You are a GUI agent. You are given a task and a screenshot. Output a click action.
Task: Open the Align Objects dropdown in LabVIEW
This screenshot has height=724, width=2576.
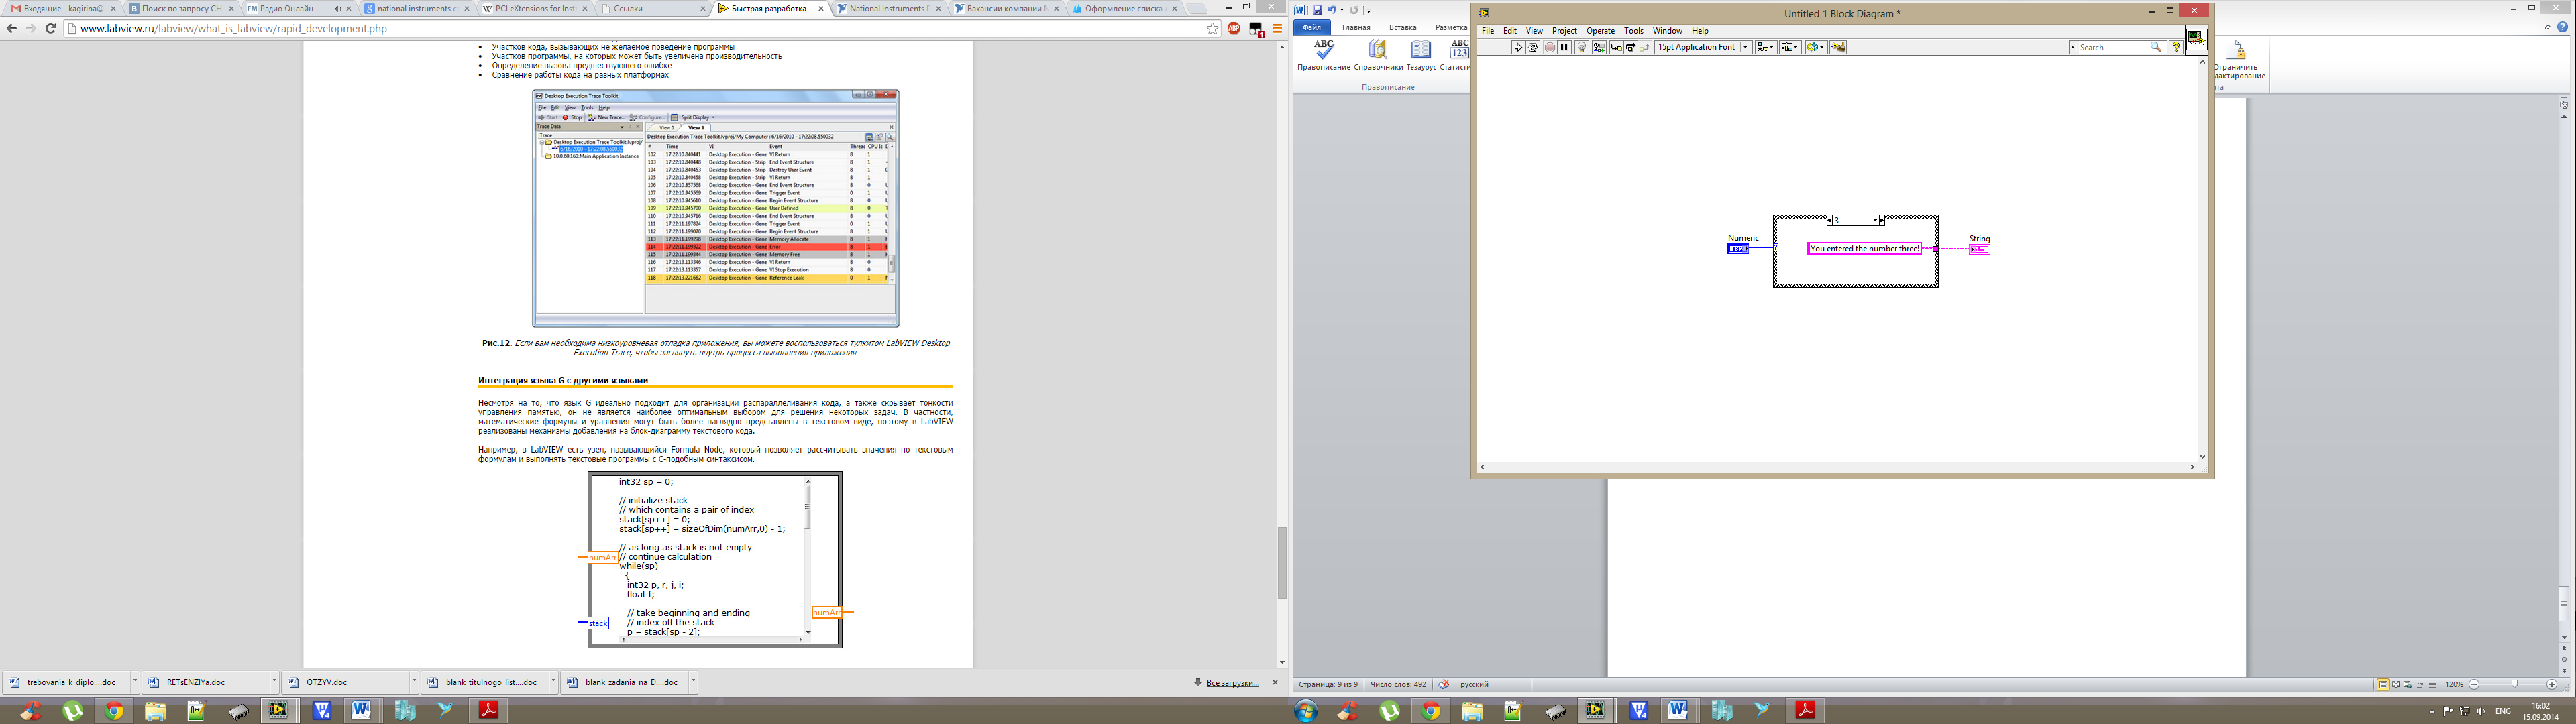(1766, 47)
